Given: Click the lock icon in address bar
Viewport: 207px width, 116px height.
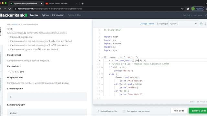Looking at the screenshot, I should pos(16,9).
